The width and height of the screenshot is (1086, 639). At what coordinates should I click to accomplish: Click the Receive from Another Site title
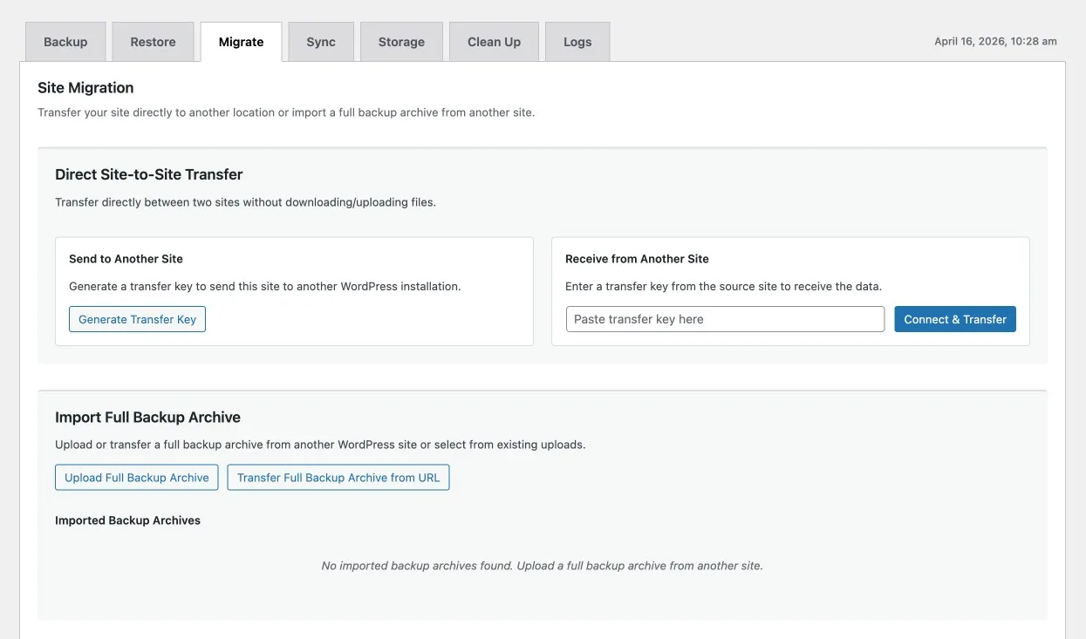tap(637, 259)
